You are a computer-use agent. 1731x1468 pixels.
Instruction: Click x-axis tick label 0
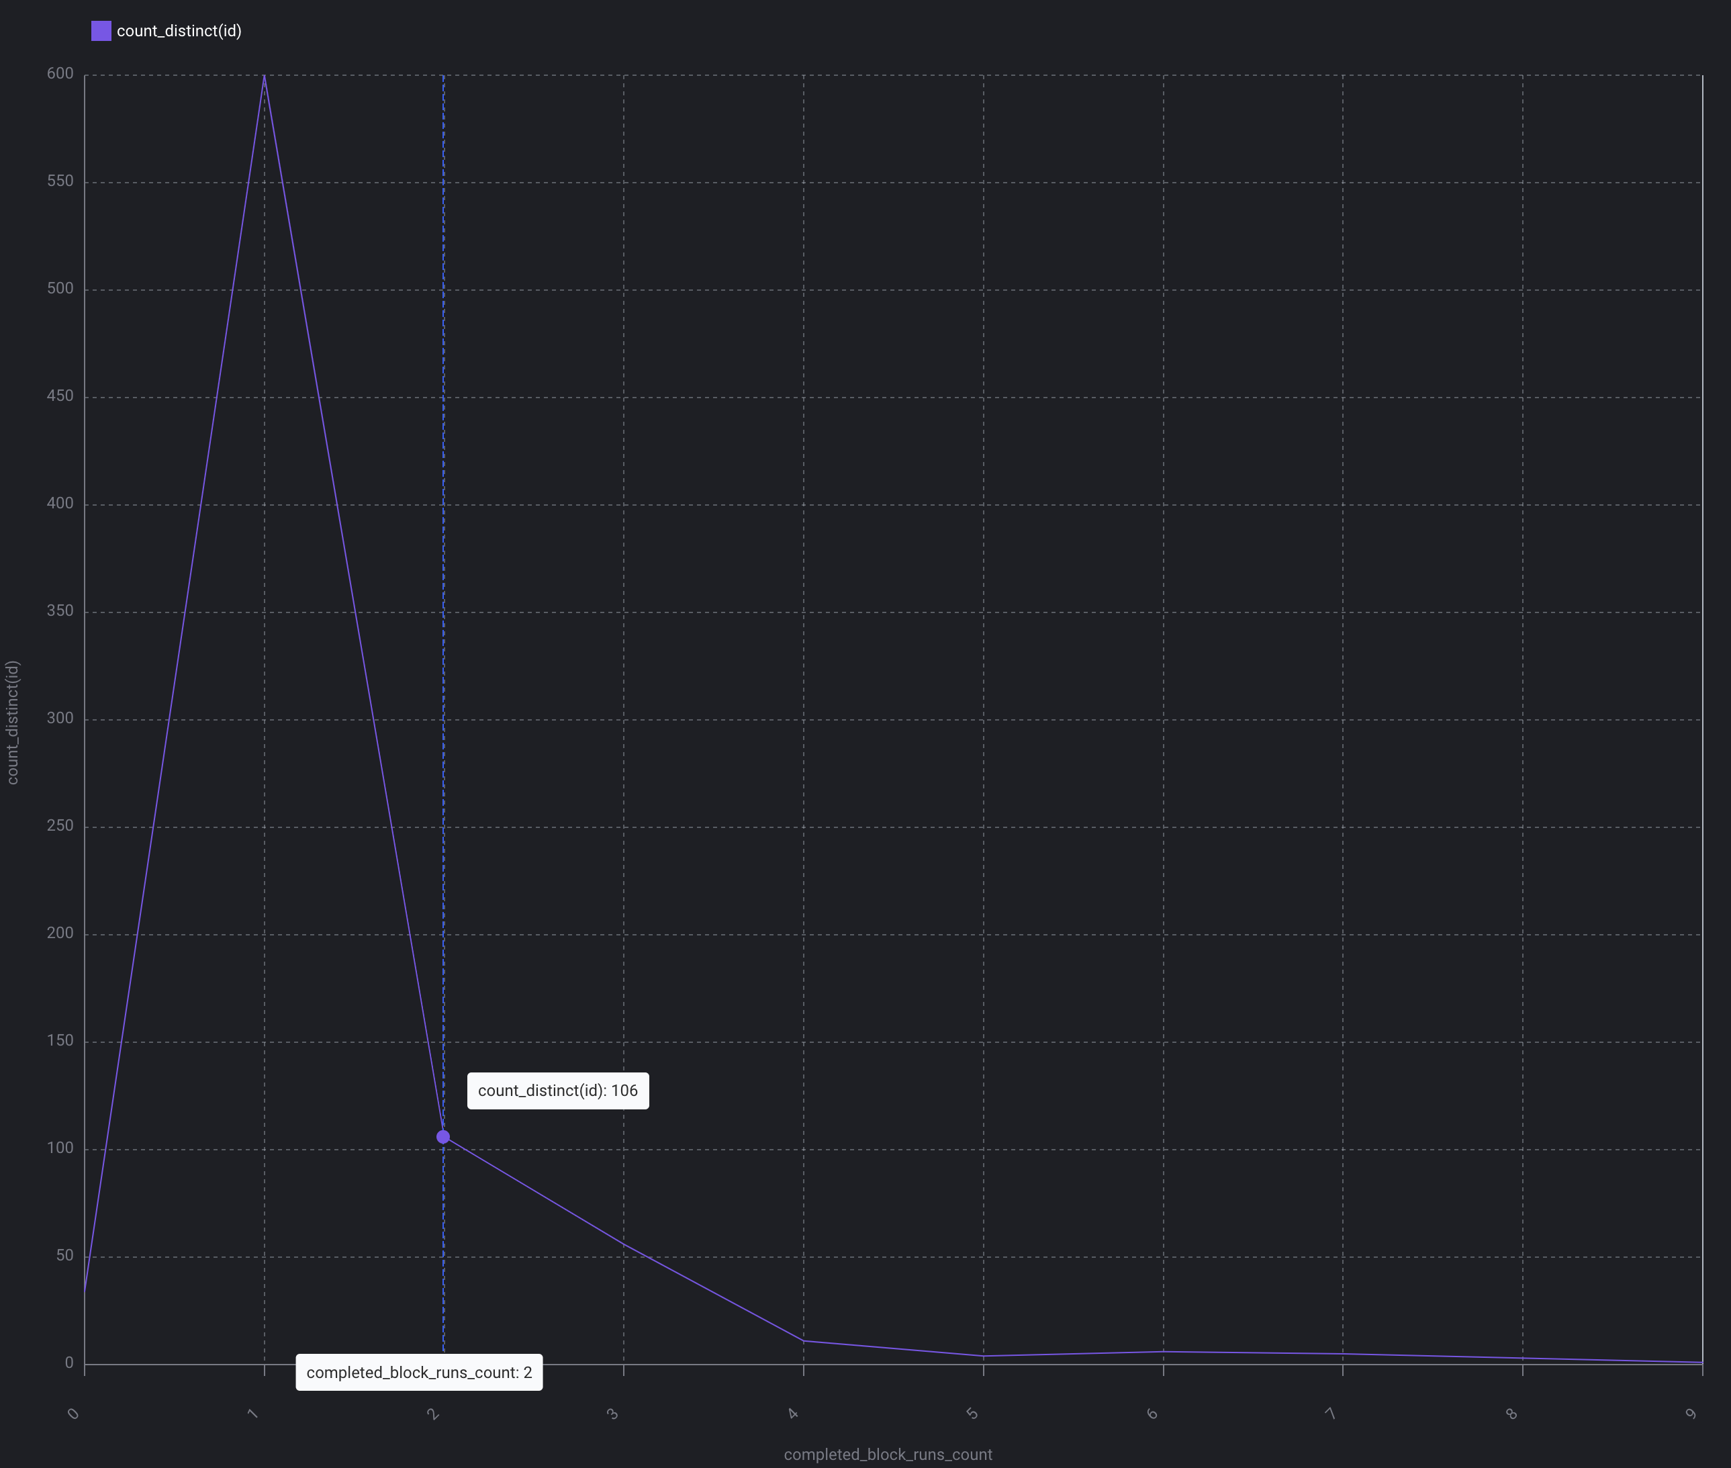click(73, 1414)
